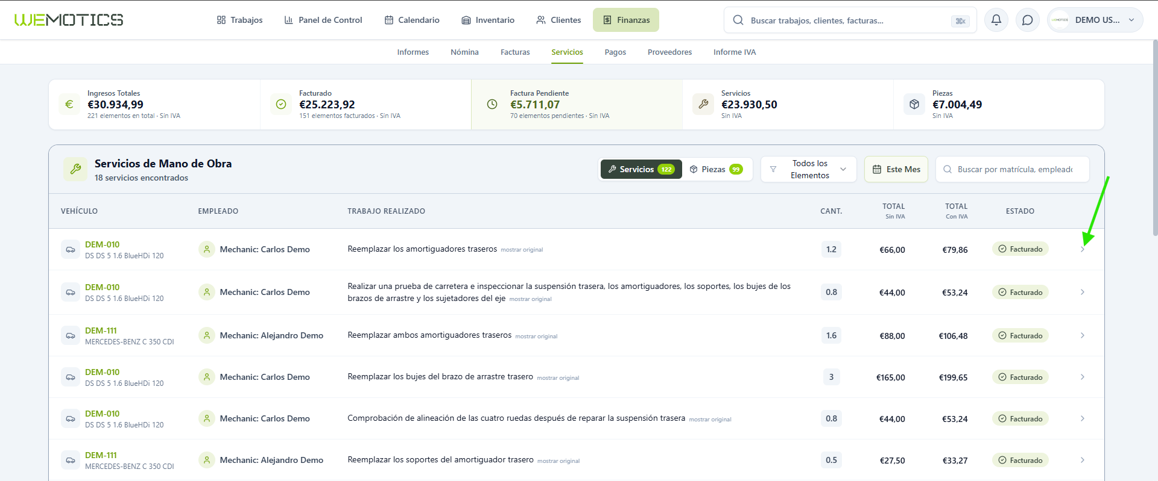Screen dimensions: 1158x481
Task: Click the magnifier icon in matrícula search
Action: [x=948, y=169]
